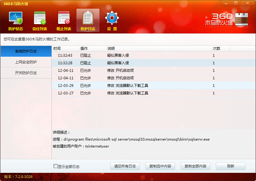Click the version 7.2.0.1026 label

tap(18, 177)
